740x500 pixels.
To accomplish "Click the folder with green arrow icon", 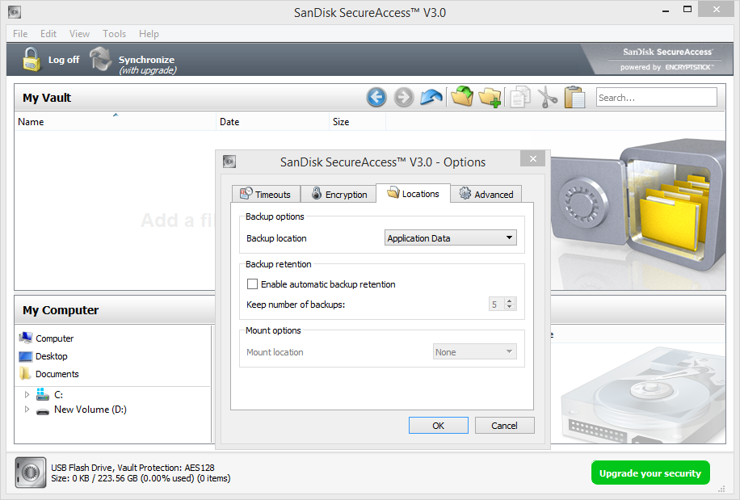I will (x=462, y=97).
